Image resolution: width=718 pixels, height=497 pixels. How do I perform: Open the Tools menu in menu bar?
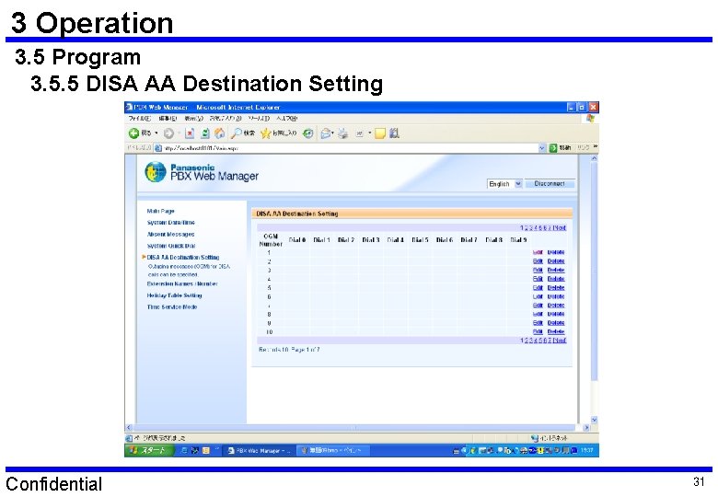pos(259,118)
